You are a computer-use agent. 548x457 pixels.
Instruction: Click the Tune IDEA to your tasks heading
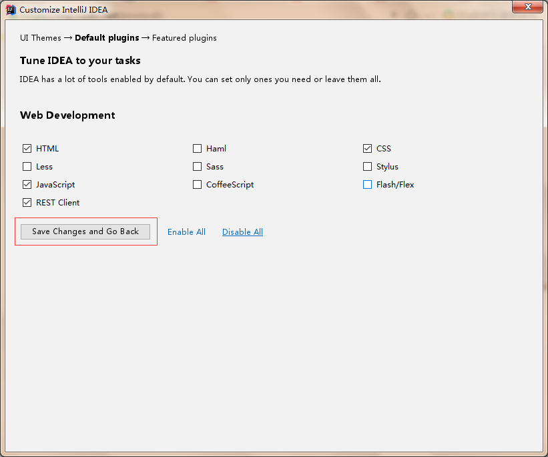[80, 61]
